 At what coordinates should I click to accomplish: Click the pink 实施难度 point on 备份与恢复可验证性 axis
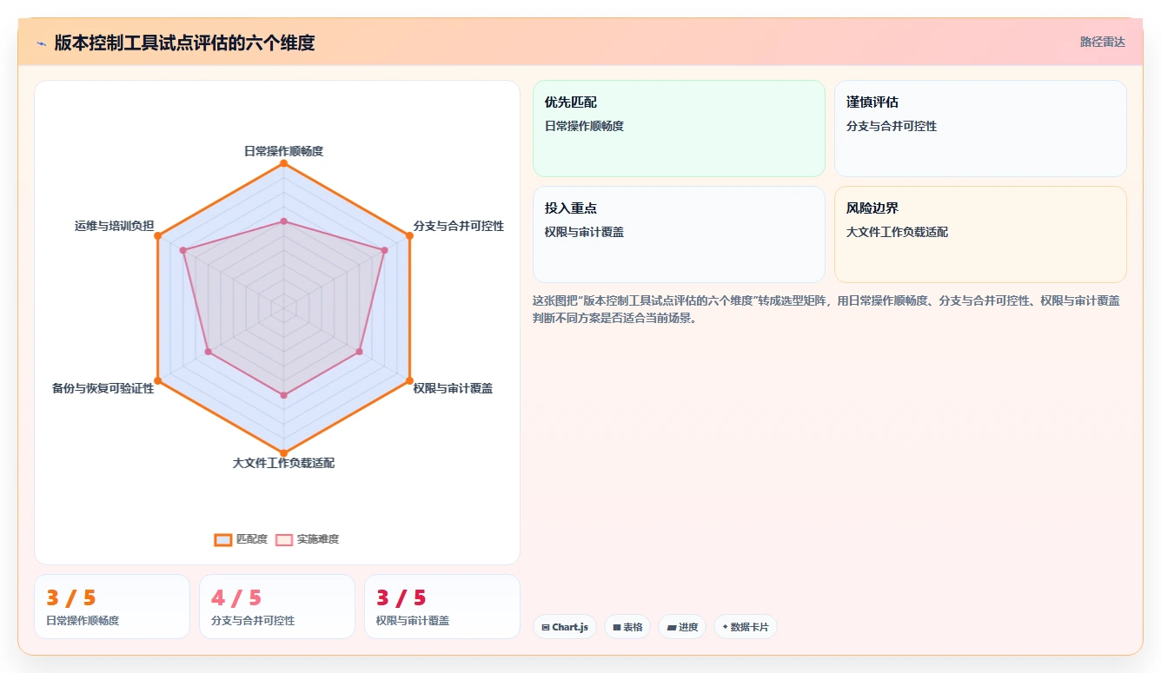click(208, 352)
